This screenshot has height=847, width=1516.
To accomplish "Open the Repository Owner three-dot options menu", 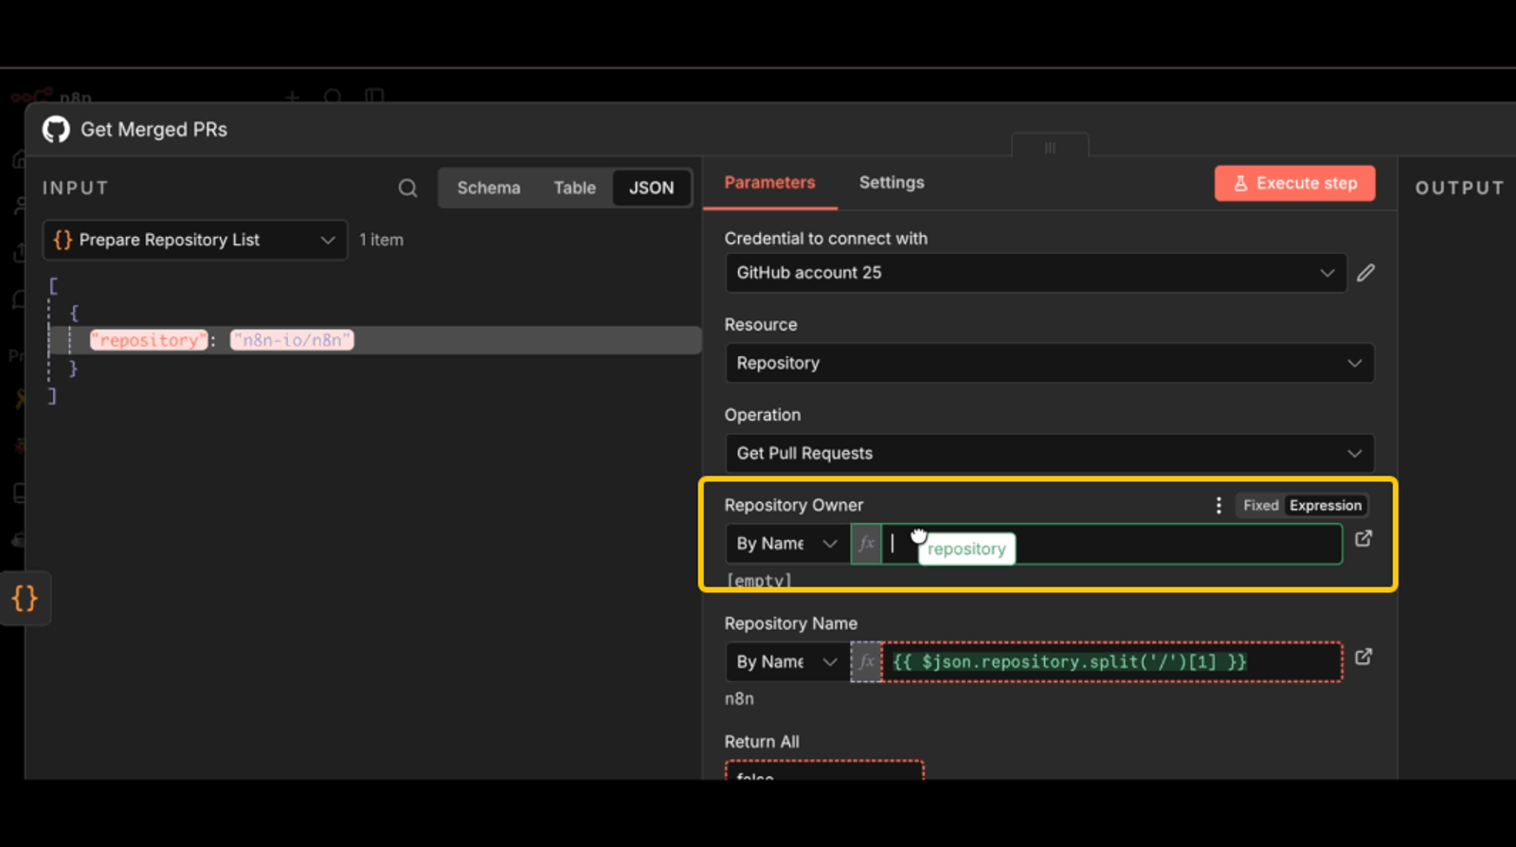I will click(x=1218, y=505).
